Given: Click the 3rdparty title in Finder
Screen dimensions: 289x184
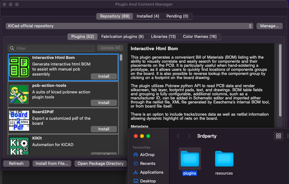Looking at the screenshot, I should tap(207, 136).
